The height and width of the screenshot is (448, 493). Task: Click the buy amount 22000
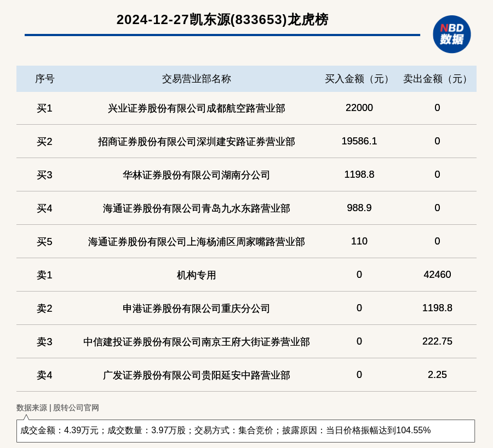click(x=359, y=108)
